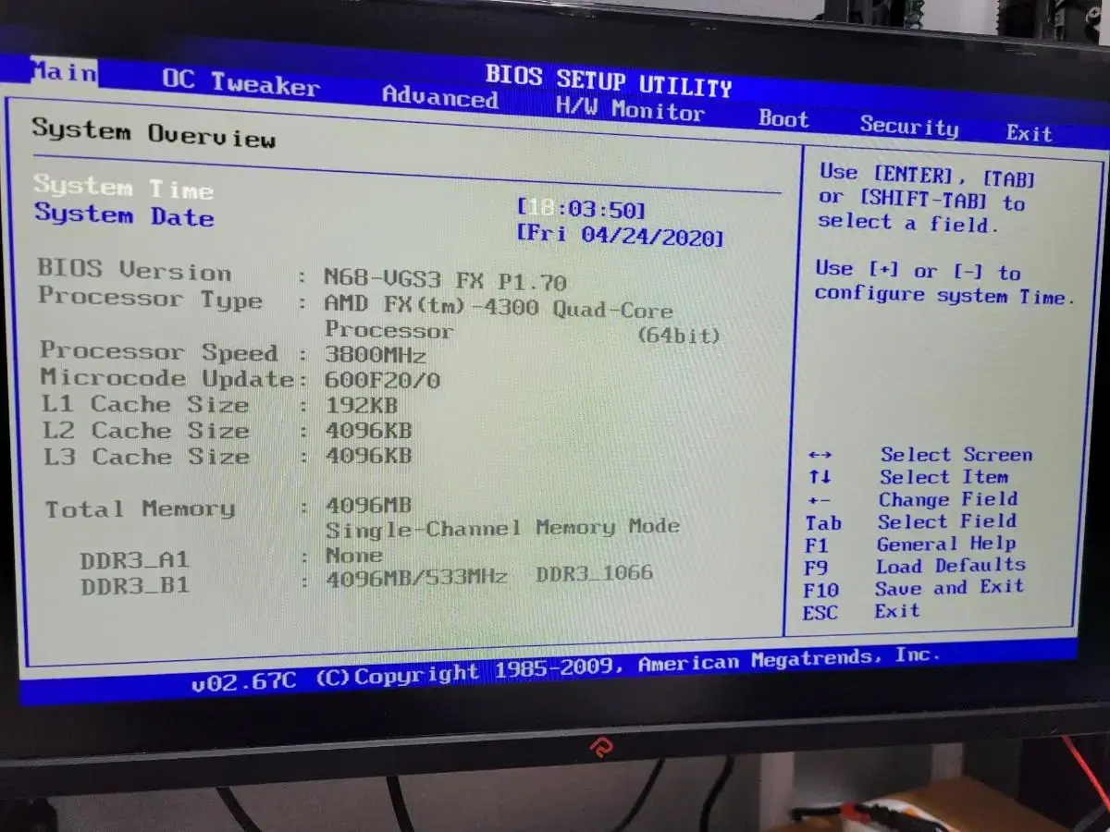This screenshot has height=832, width=1110.
Task: Click the 4096MB/533MHz value
Action: pos(416,578)
